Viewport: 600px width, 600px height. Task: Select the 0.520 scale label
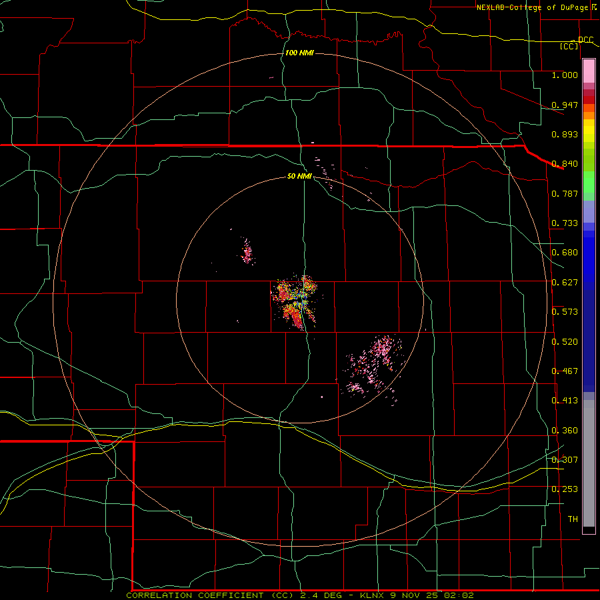pos(565,342)
